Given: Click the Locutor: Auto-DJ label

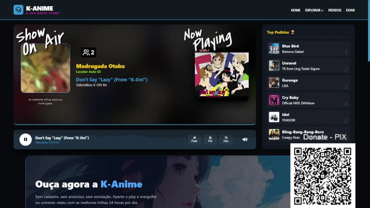Looking at the screenshot, I should coord(88,72).
